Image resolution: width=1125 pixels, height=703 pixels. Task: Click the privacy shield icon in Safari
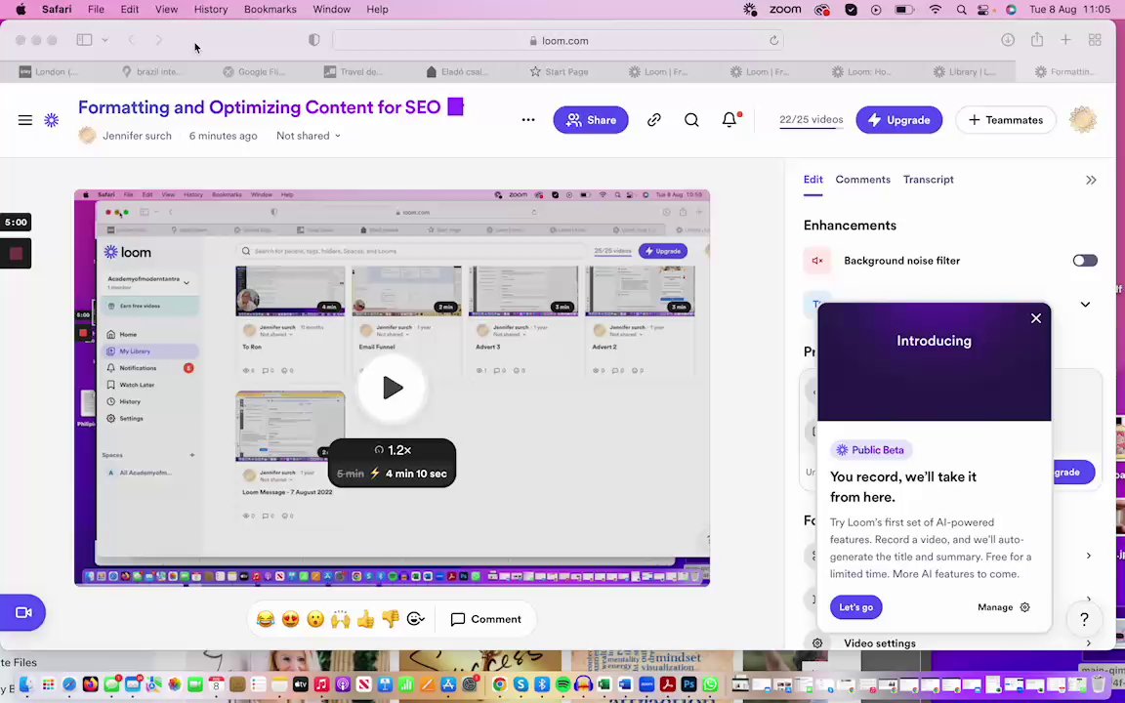coord(313,40)
